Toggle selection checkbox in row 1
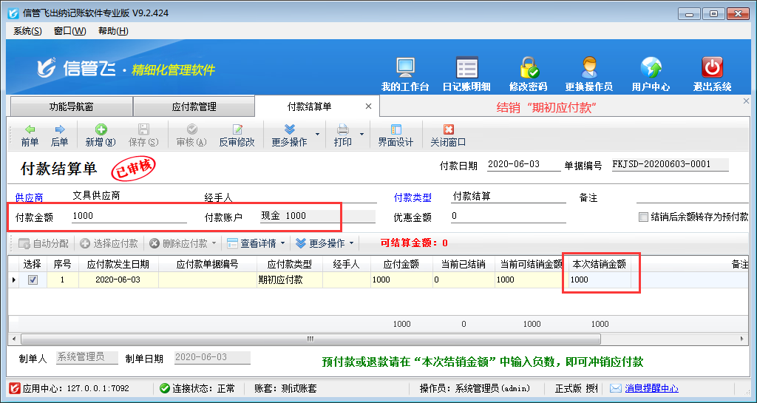 pyautogui.click(x=33, y=280)
